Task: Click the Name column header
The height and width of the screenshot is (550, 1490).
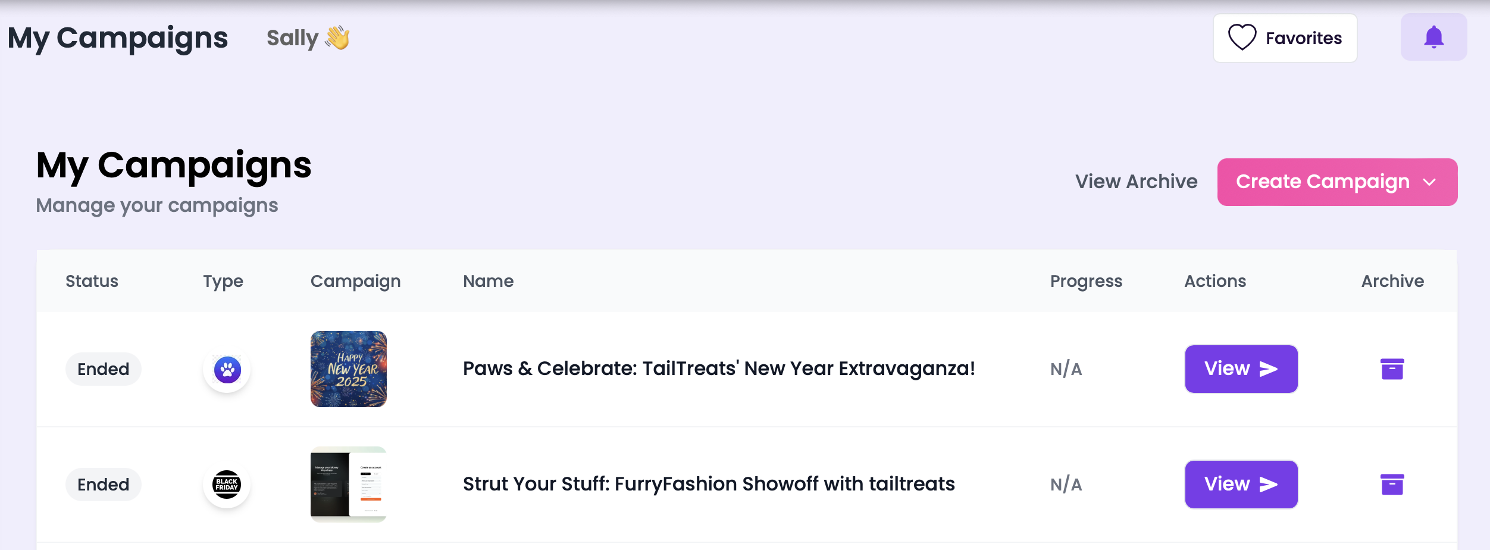Action: 488,281
